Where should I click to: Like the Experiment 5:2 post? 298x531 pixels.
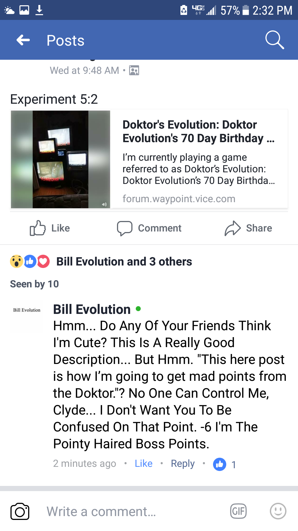(50, 228)
